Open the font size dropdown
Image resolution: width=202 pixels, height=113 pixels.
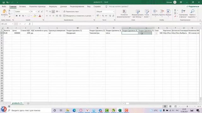(x=36, y=12)
